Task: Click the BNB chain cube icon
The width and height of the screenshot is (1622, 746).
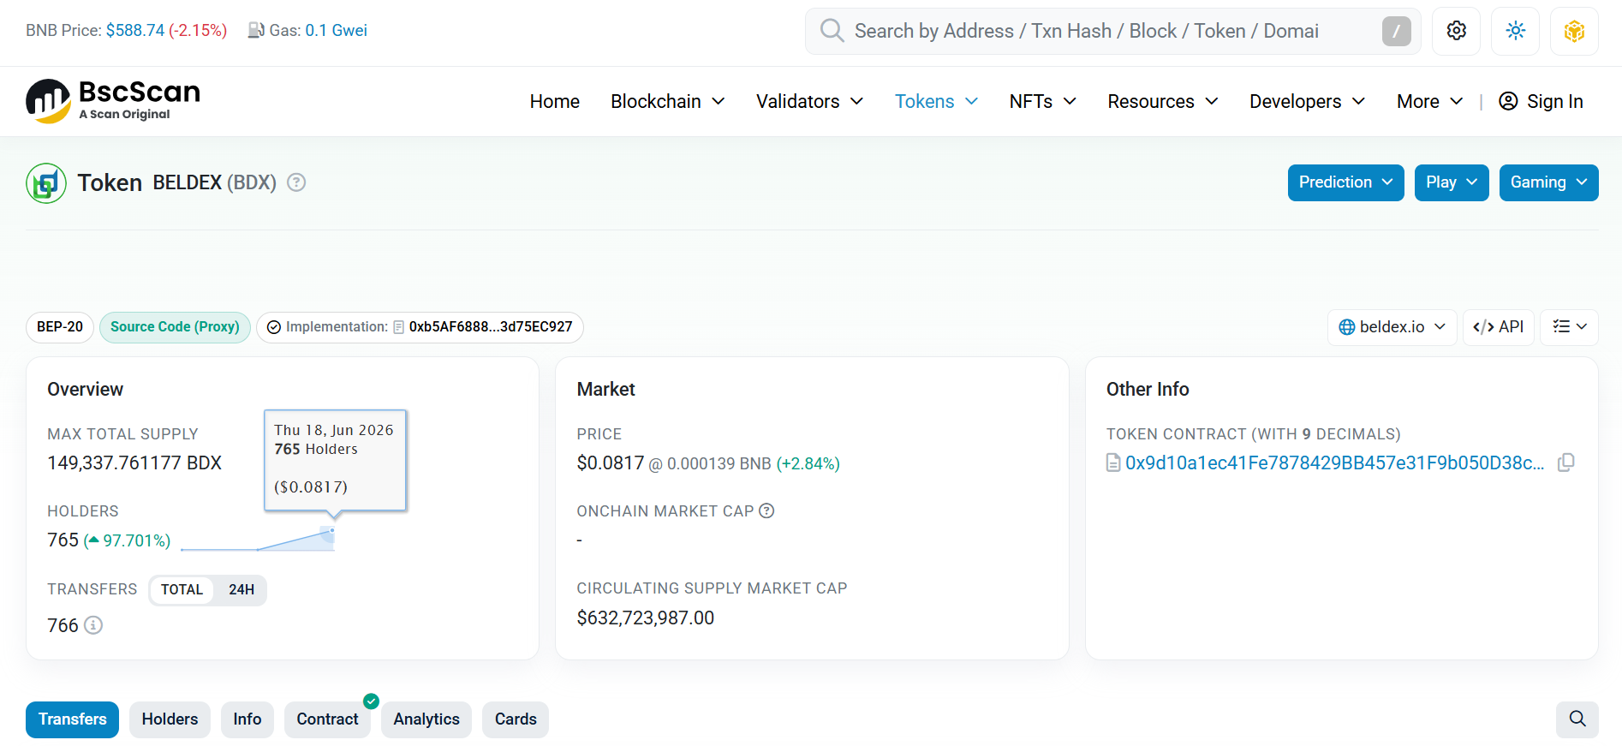Action: coord(1574,31)
